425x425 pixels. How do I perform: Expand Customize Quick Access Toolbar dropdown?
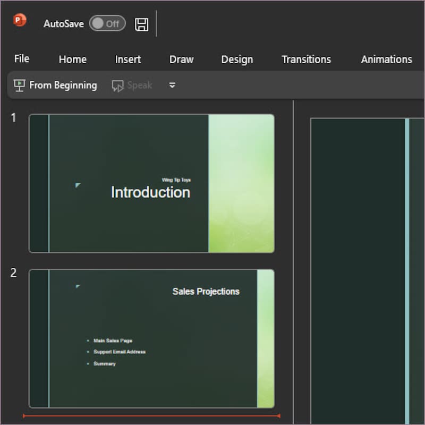click(x=172, y=85)
